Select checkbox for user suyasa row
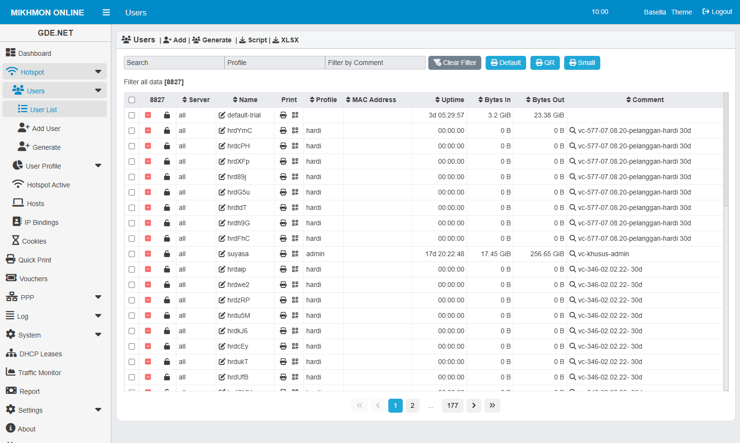The width and height of the screenshot is (740, 443). [132, 254]
